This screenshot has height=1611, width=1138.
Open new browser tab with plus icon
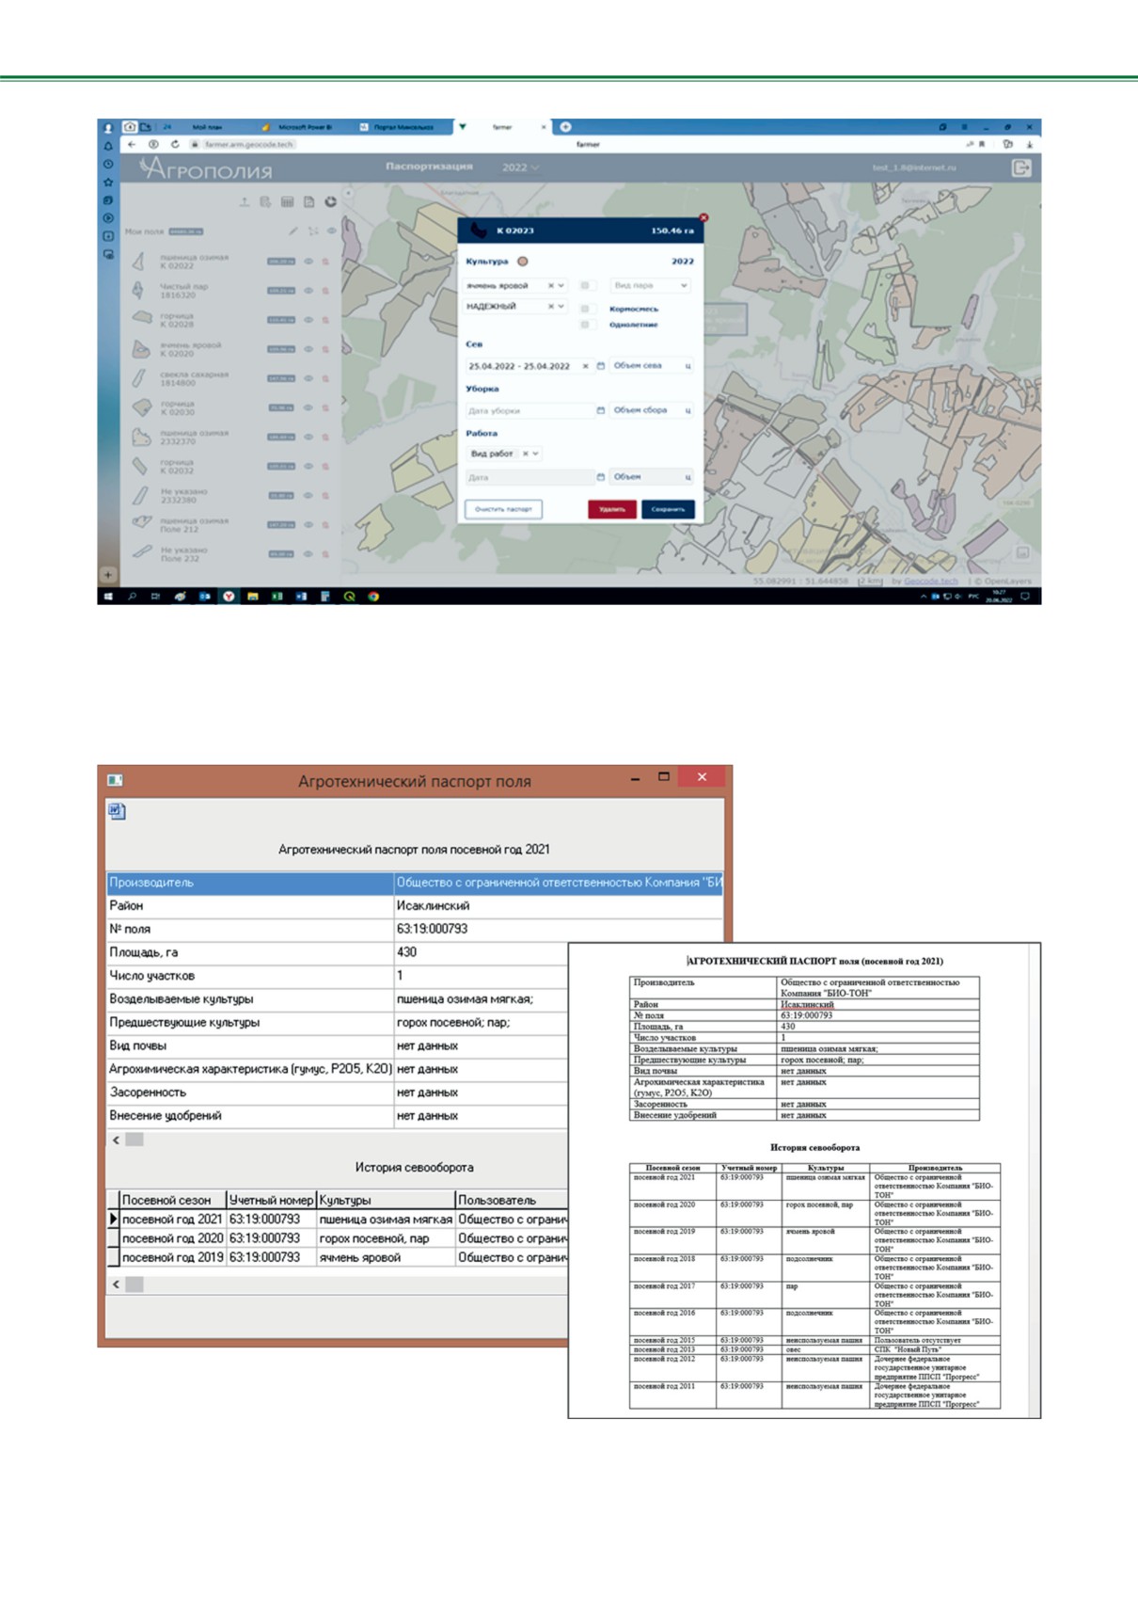coord(565,126)
